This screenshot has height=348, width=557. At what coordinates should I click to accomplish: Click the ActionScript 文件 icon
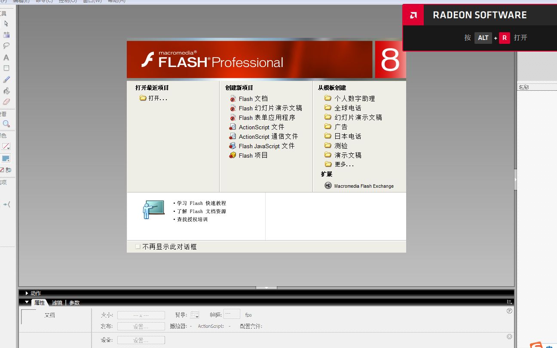click(x=233, y=127)
